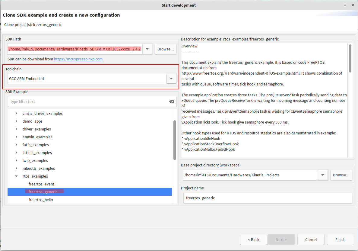Cancel the Start development wizard
The image size is (358, 251).
(311, 240)
